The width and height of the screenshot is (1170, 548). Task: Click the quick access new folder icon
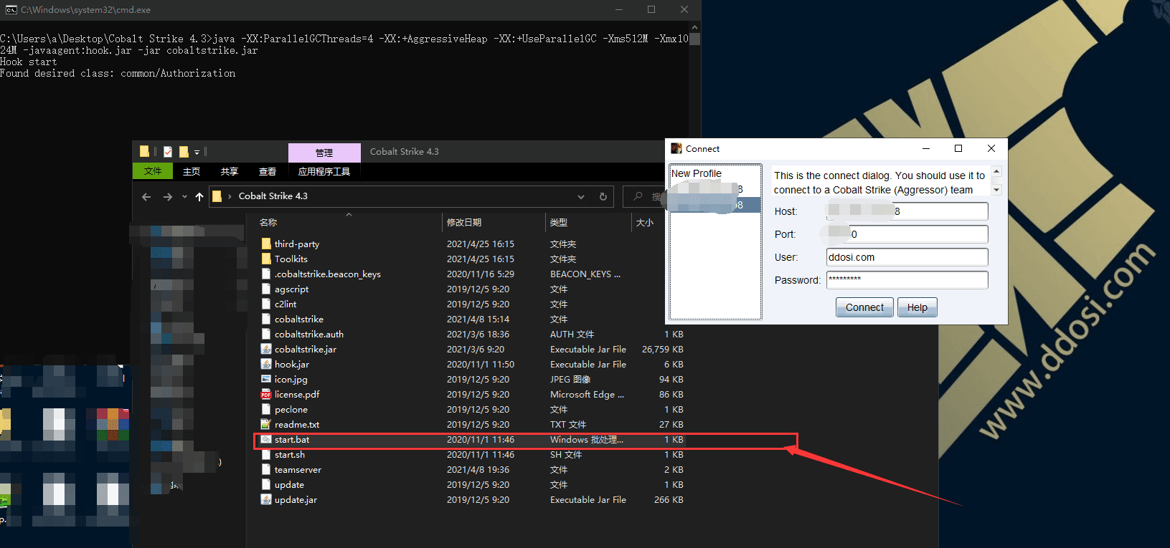[184, 151]
